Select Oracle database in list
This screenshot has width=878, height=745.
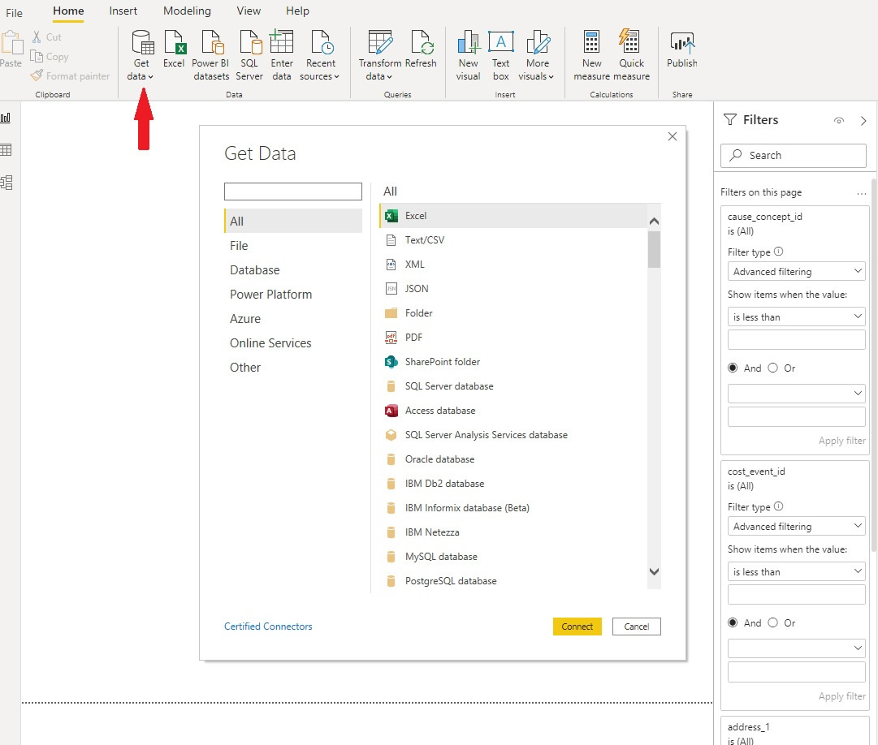coord(513,459)
